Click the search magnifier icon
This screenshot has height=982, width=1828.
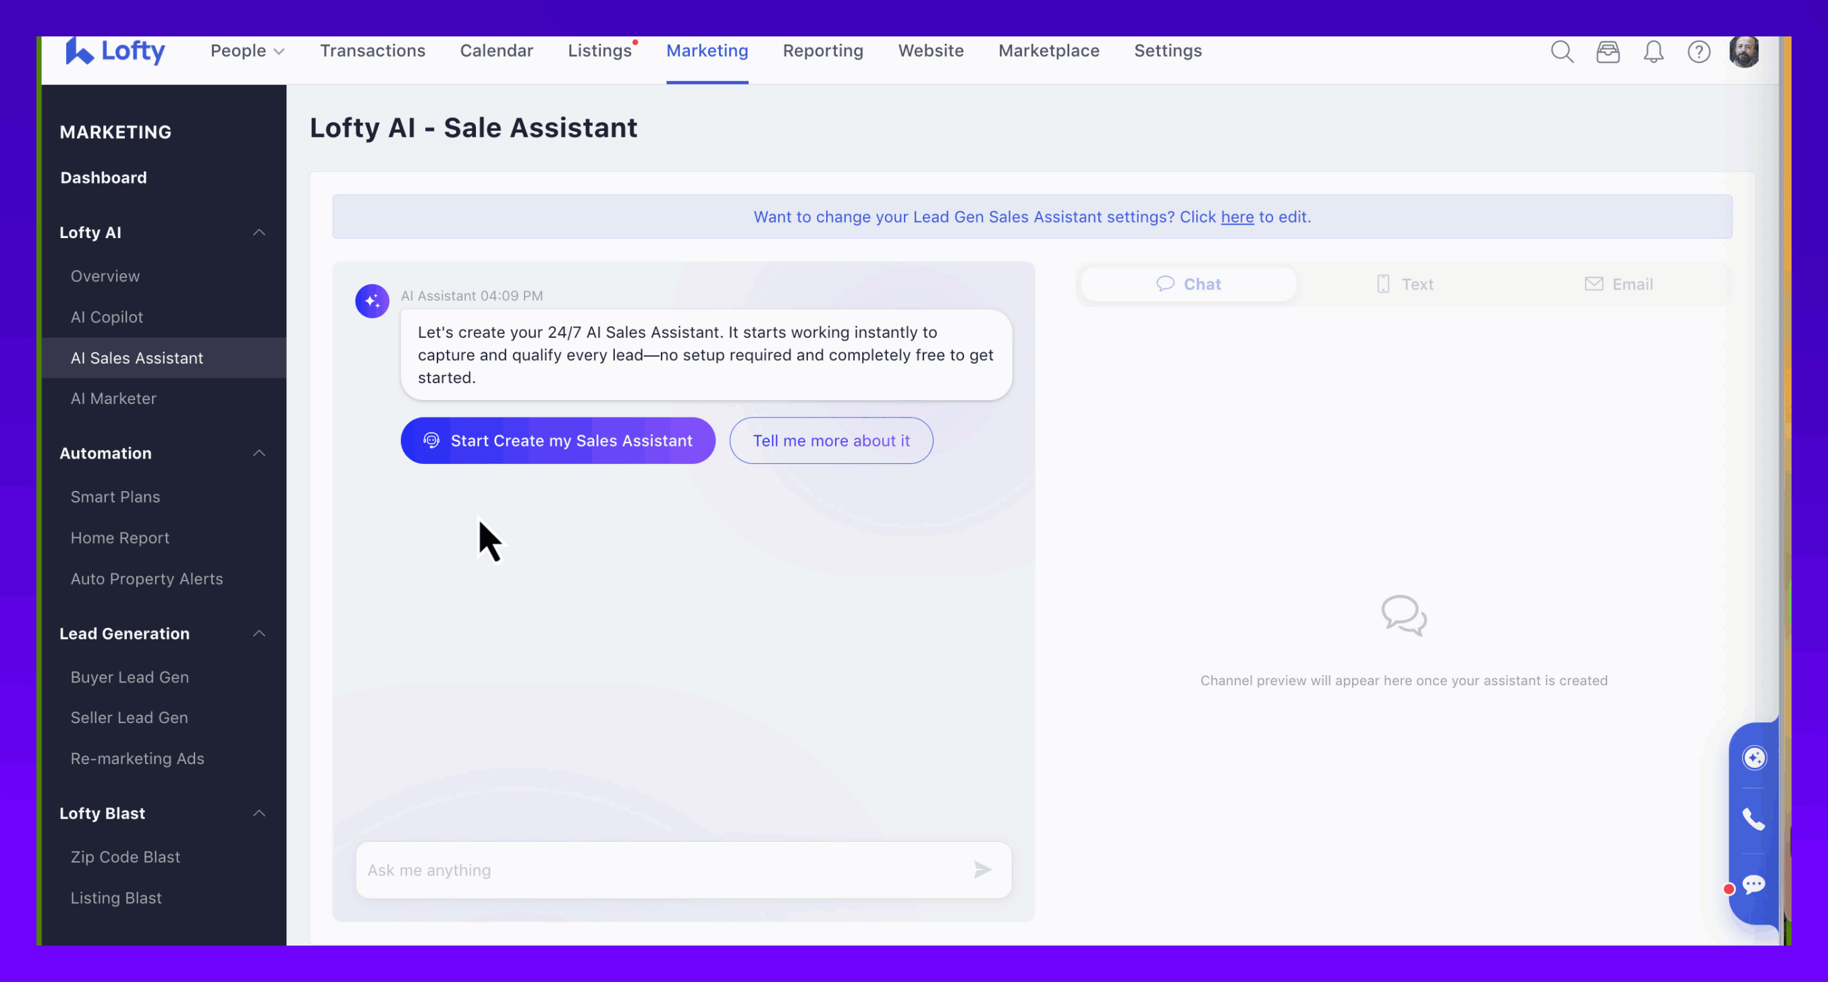point(1561,52)
